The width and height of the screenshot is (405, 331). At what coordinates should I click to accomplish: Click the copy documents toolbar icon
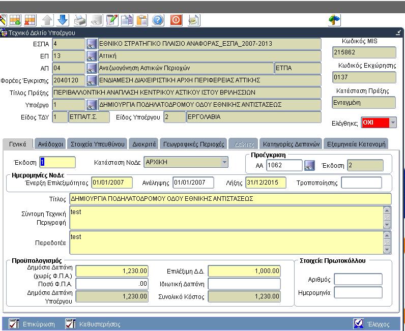point(127,20)
